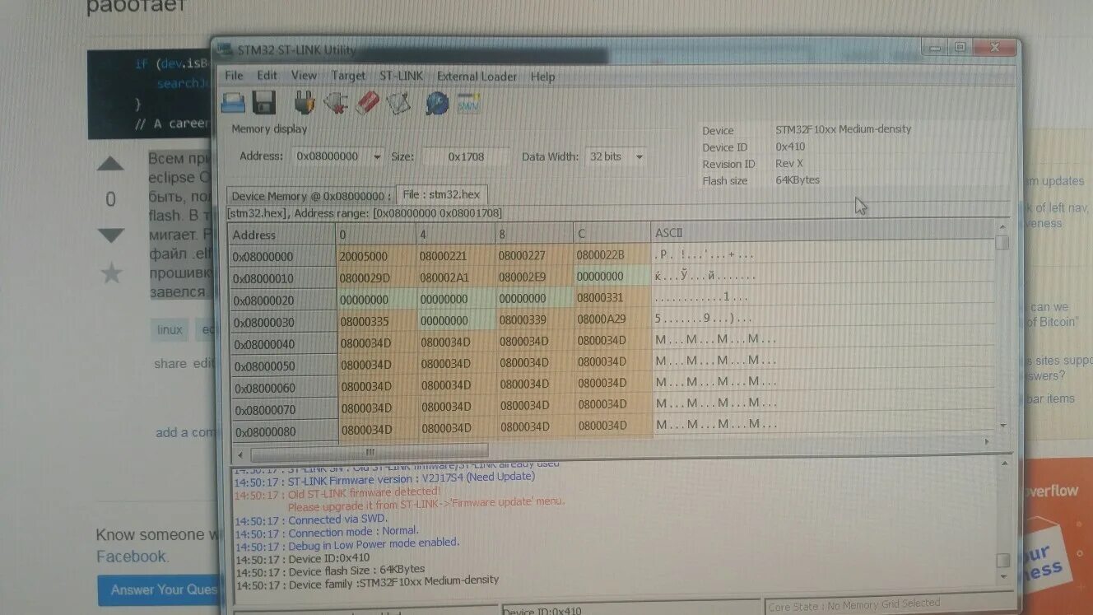Select cell with value 080002E9
This screenshot has width=1093, height=615.
point(533,277)
